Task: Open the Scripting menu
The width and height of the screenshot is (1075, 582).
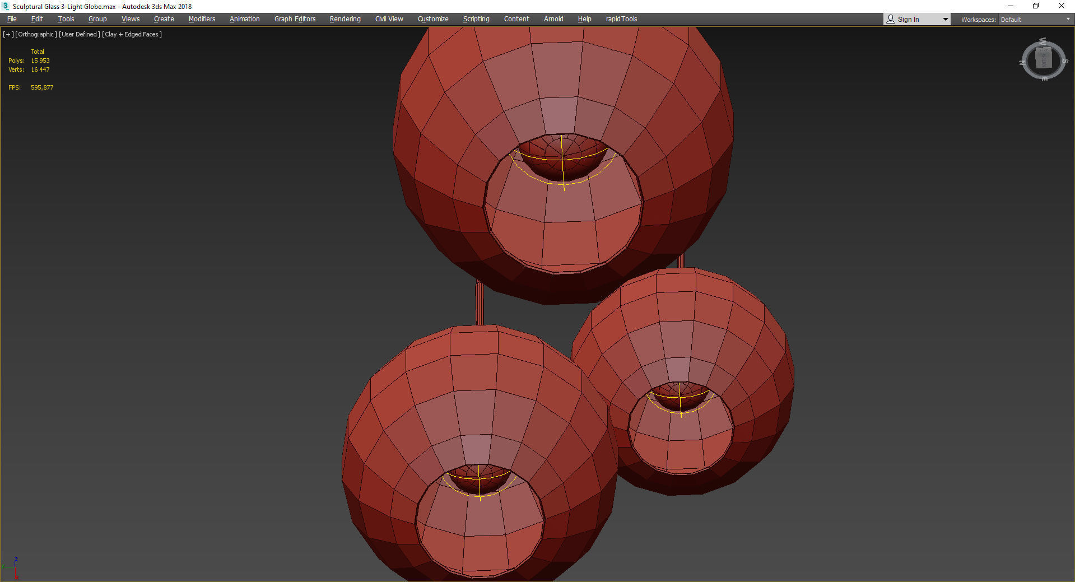Action: point(476,19)
